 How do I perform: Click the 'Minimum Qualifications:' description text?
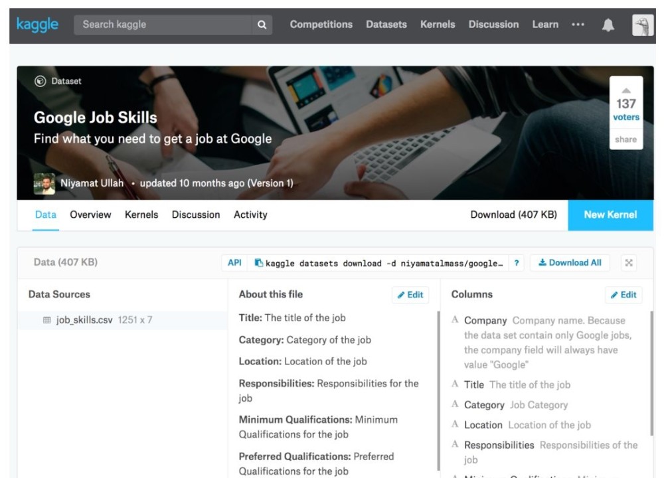pos(318,427)
